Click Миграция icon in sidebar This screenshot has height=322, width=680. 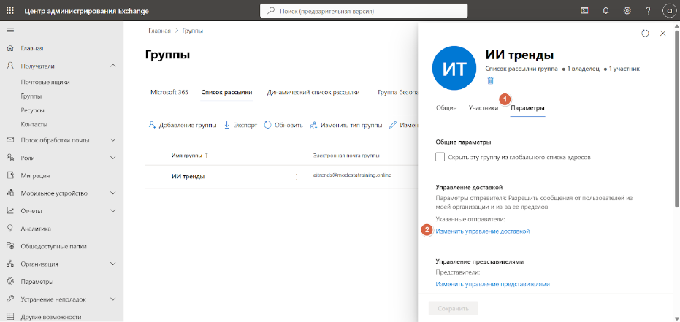10,175
